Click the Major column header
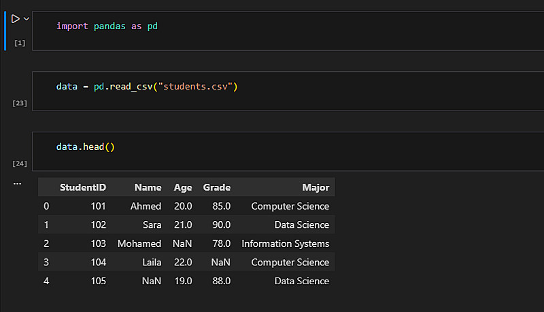The height and width of the screenshot is (312, 544). 316,187
